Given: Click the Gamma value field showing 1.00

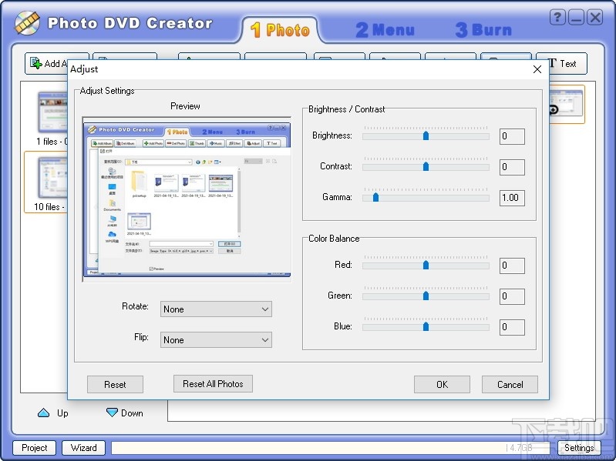Looking at the screenshot, I should 512,198.
